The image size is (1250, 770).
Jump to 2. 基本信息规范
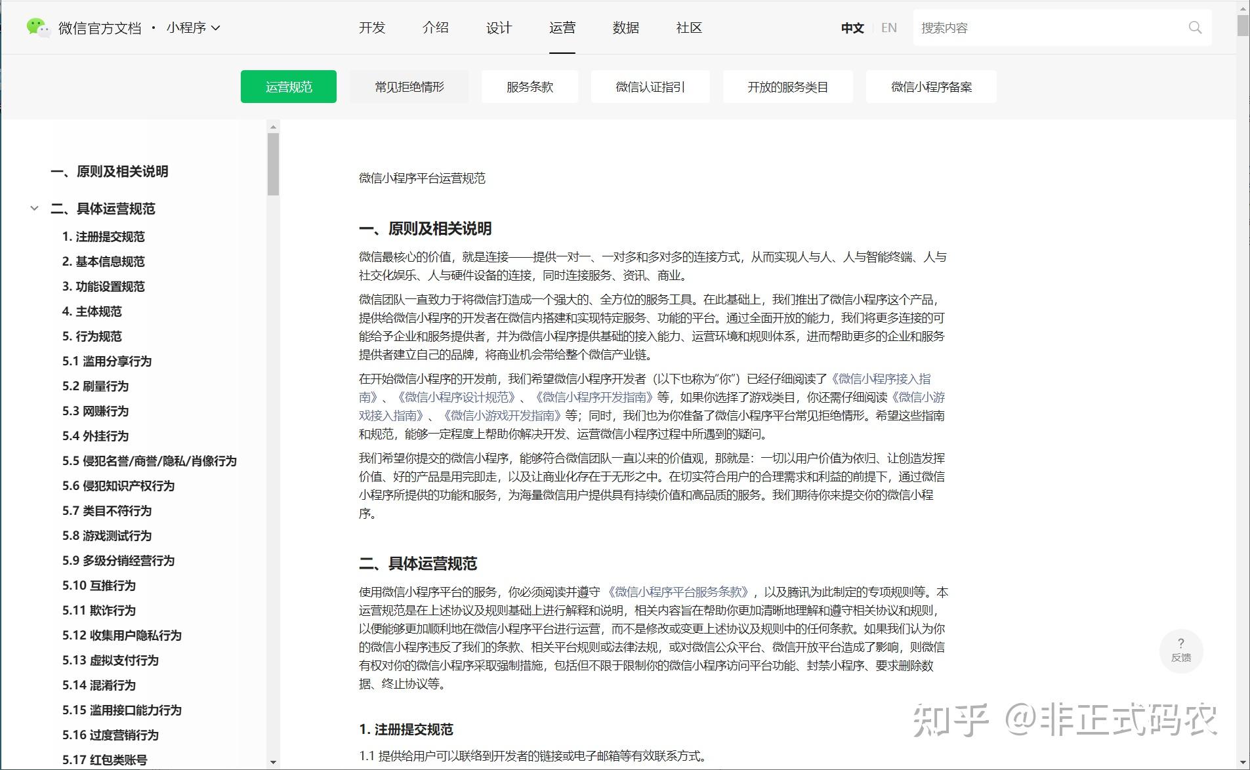click(104, 262)
